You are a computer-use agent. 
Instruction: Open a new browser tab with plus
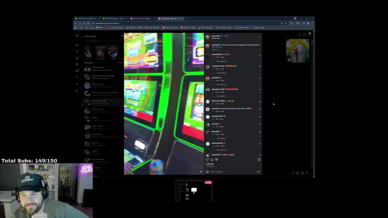186,18
